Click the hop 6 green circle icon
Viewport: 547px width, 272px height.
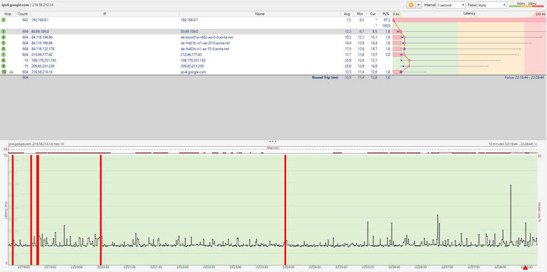pyautogui.click(x=3, y=49)
